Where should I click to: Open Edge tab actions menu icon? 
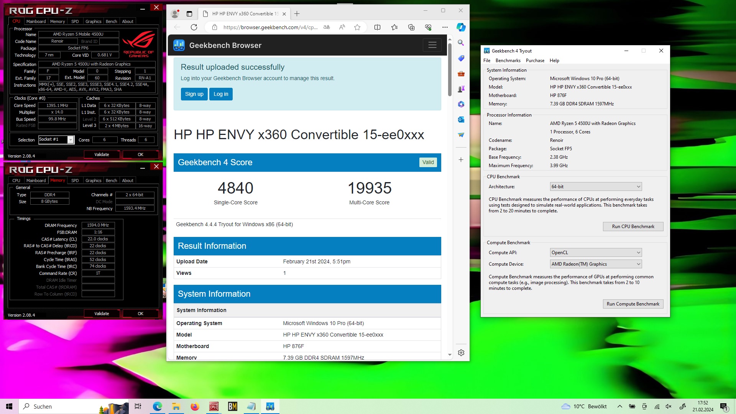pyautogui.click(x=189, y=14)
